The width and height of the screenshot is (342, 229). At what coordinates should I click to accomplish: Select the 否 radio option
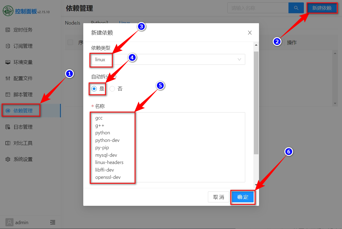[x=112, y=89]
